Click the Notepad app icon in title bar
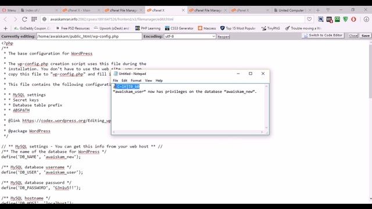 click(x=116, y=74)
